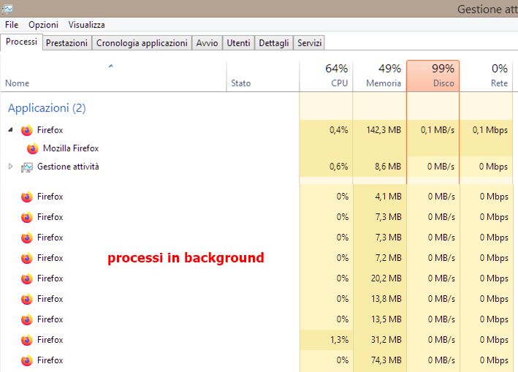The width and height of the screenshot is (518, 372).
Task: Open the Servizi tab
Action: pos(310,43)
